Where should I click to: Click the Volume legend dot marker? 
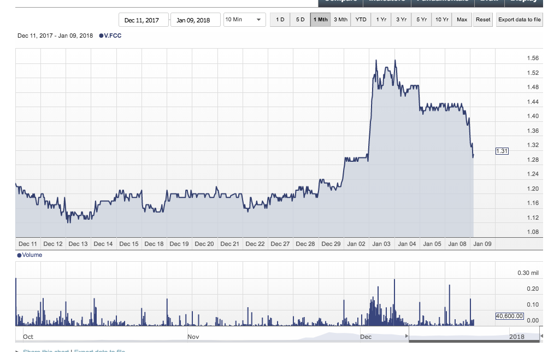click(20, 255)
